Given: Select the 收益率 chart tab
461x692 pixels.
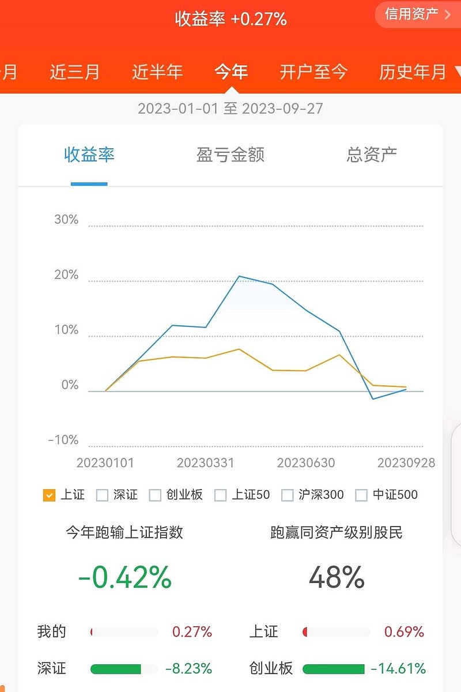Looking at the screenshot, I should click(89, 155).
